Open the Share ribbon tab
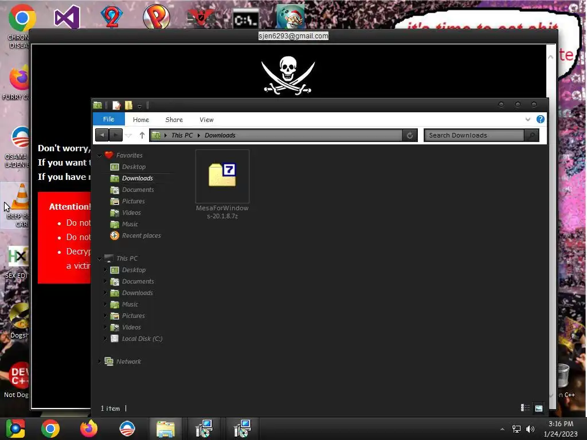 174,120
